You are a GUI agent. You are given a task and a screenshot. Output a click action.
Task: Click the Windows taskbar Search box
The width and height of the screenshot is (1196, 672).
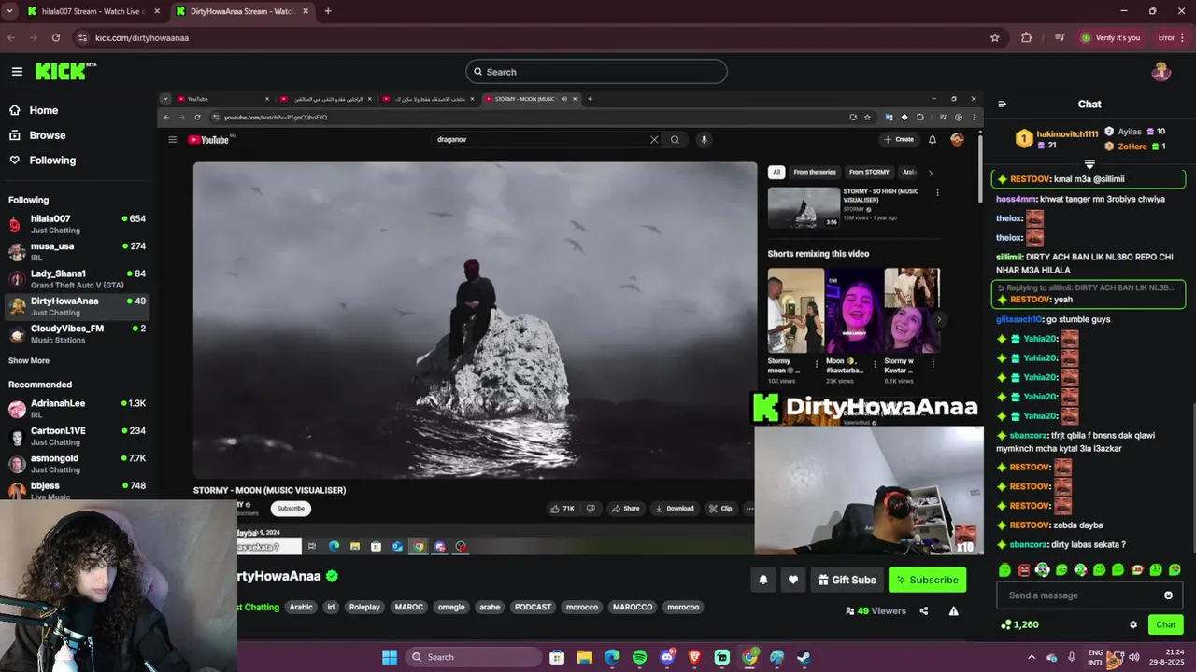[x=476, y=657]
